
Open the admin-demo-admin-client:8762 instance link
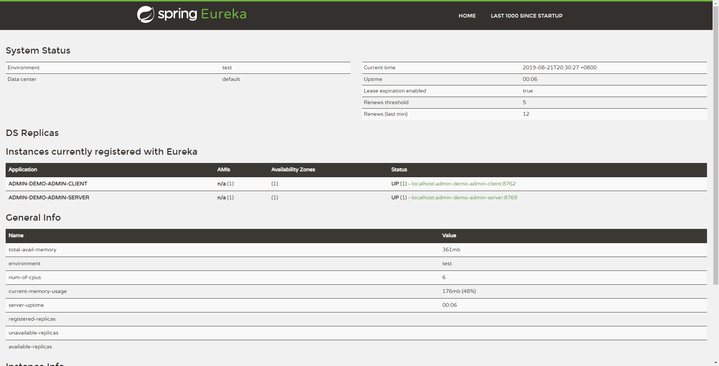pos(463,184)
